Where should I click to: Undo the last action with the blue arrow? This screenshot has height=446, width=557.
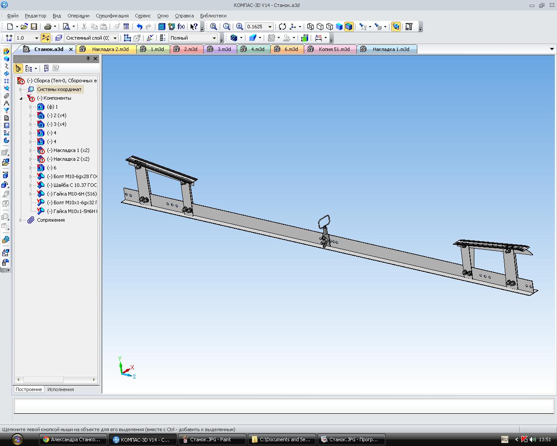pos(139,27)
